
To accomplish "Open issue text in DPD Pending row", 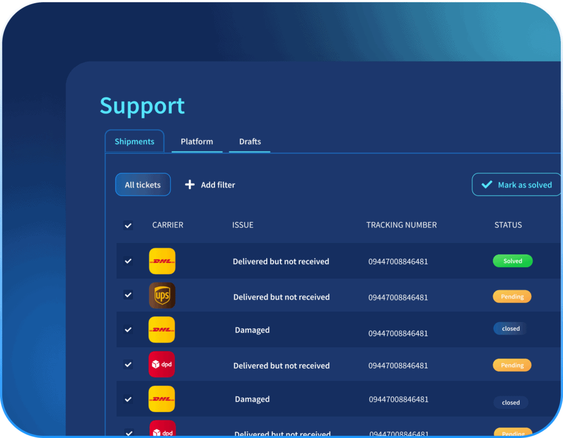I will (x=281, y=365).
